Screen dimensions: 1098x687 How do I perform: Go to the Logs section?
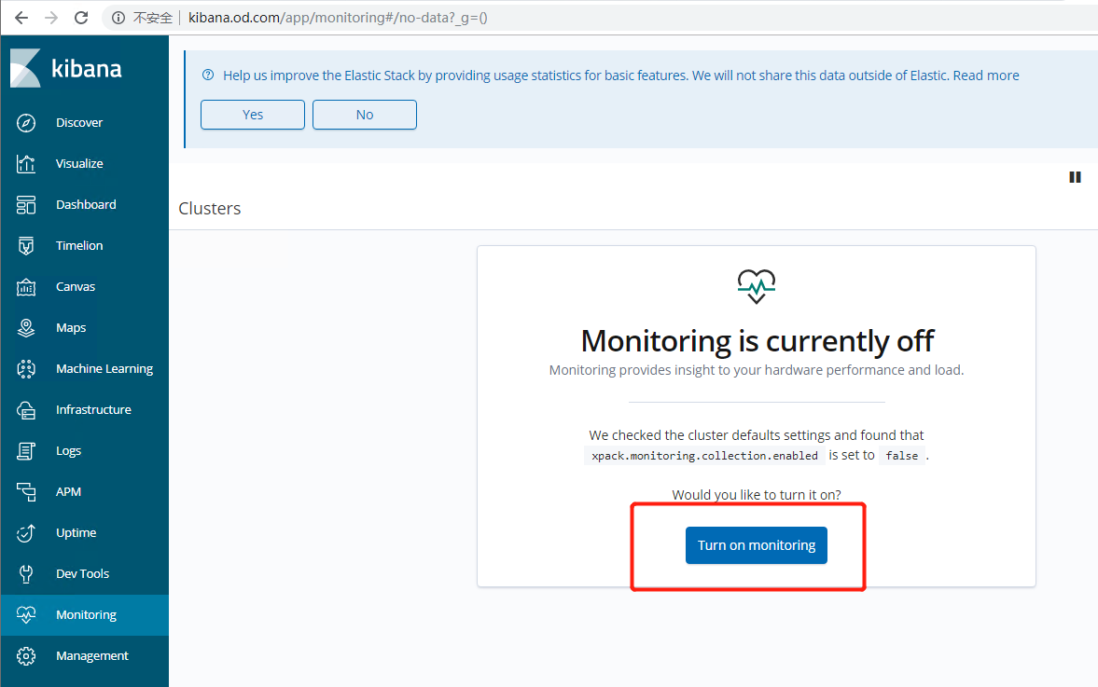coord(68,451)
